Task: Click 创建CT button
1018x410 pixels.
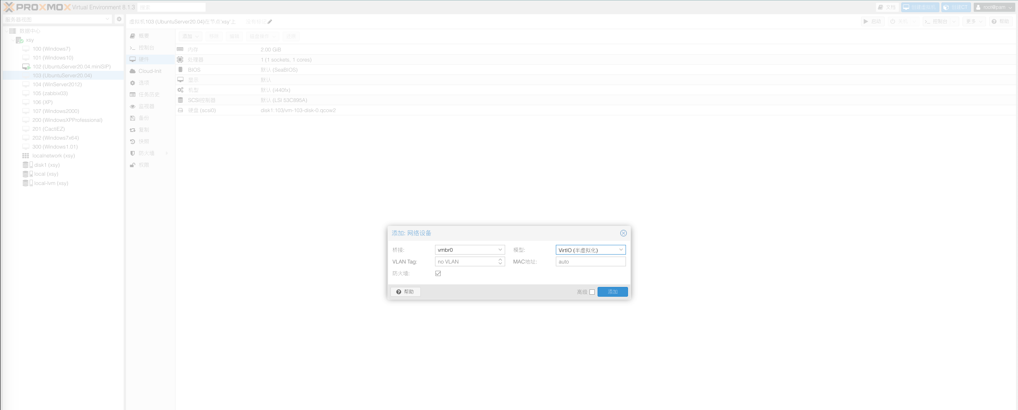Action: [x=956, y=7]
